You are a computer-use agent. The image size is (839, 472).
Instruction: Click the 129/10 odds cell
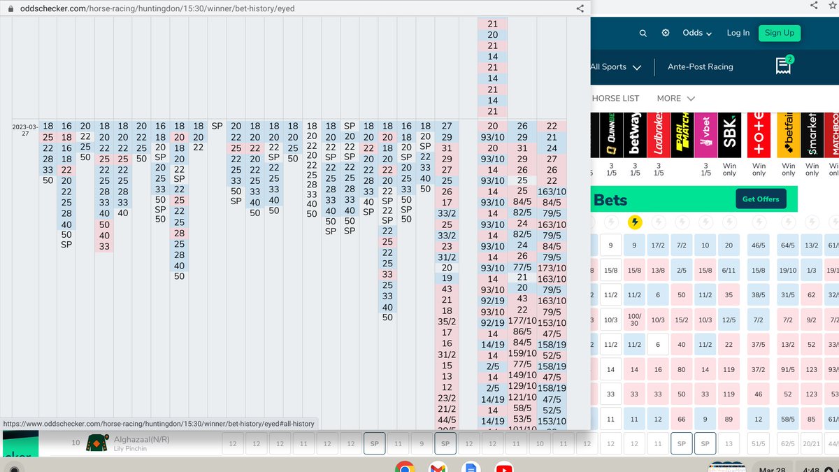point(522,387)
